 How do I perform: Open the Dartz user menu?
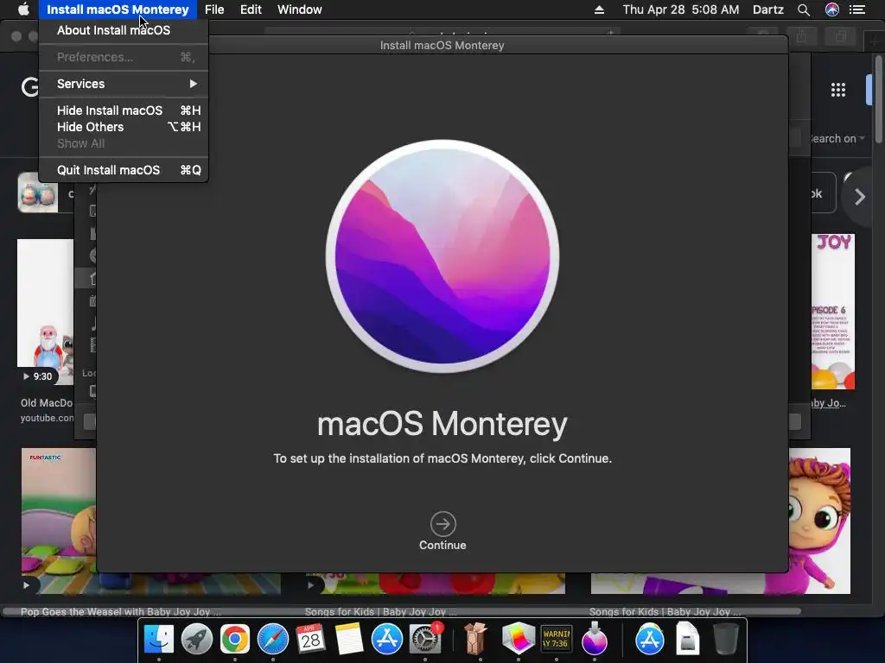coord(768,9)
